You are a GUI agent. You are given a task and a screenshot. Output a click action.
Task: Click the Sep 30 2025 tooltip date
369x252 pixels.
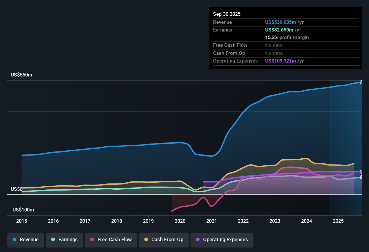[x=227, y=14]
